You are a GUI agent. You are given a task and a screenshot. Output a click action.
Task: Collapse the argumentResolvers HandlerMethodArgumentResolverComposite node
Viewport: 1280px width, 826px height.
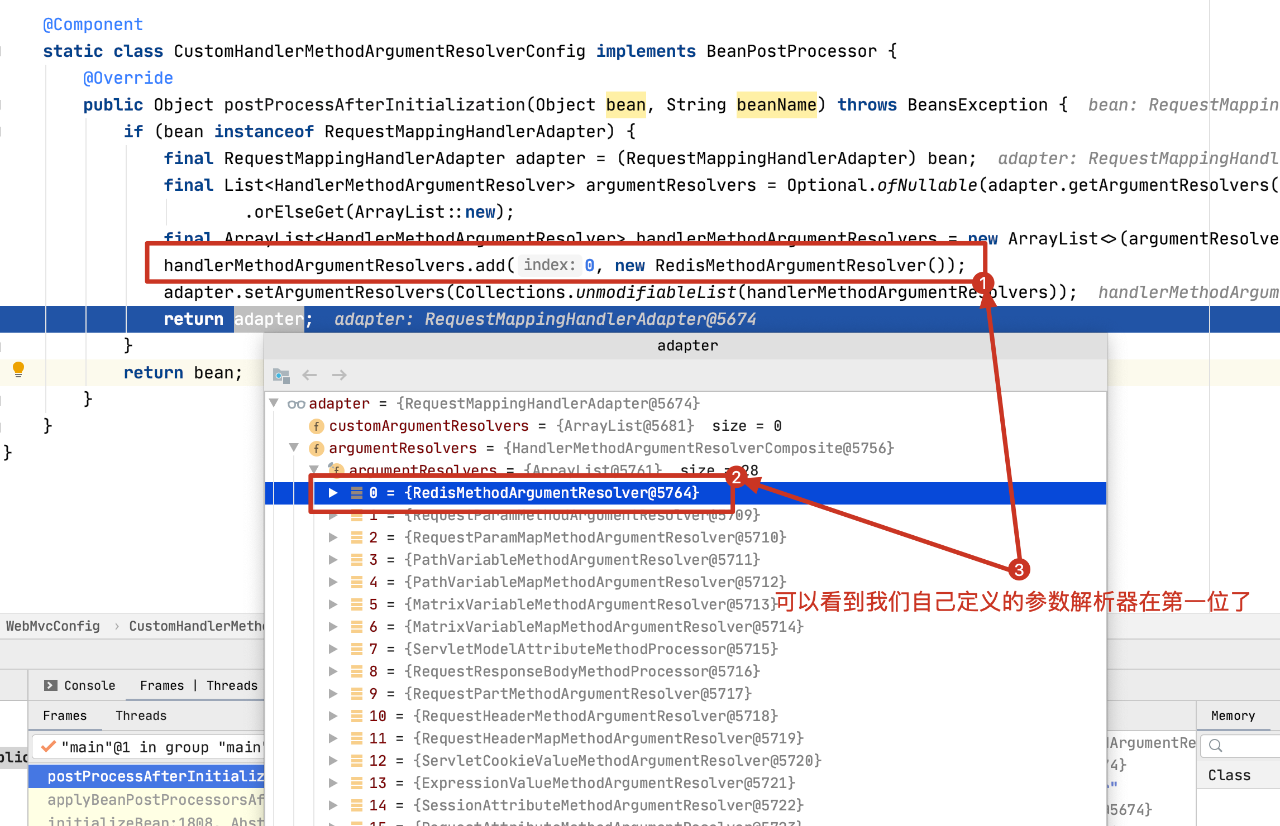coord(294,448)
